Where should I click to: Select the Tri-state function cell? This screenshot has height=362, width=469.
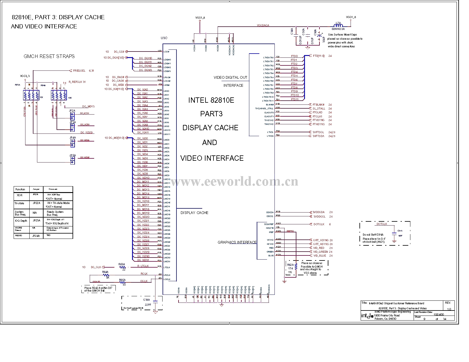pos(22,205)
